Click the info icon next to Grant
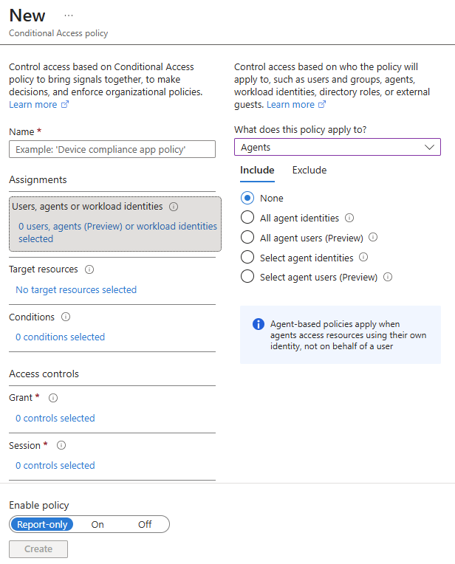This screenshot has height=564, width=455. pos(53,398)
